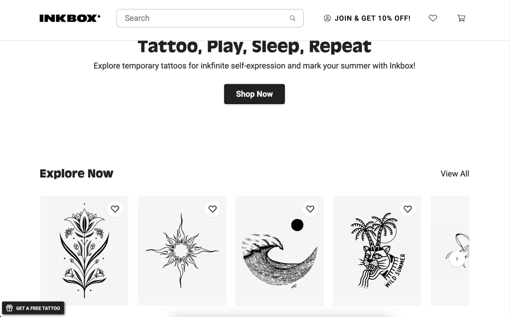Viewport: 510px width, 317px height.
Task: Click the search magnifier icon
Action: coord(293,18)
